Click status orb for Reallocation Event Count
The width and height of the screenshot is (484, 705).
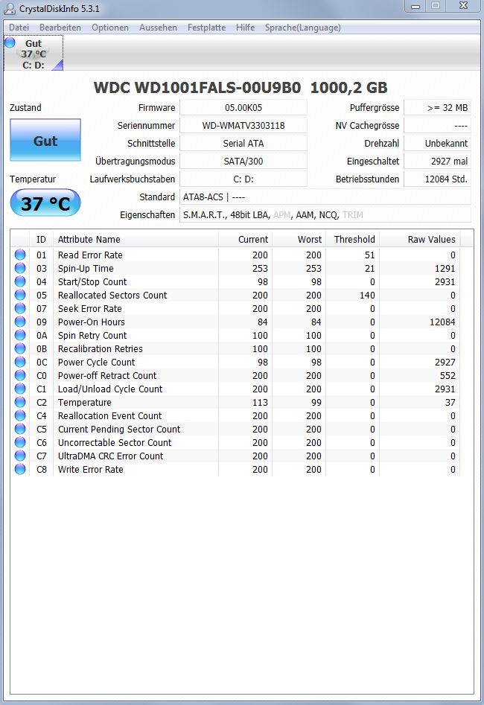(x=20, y=415)
